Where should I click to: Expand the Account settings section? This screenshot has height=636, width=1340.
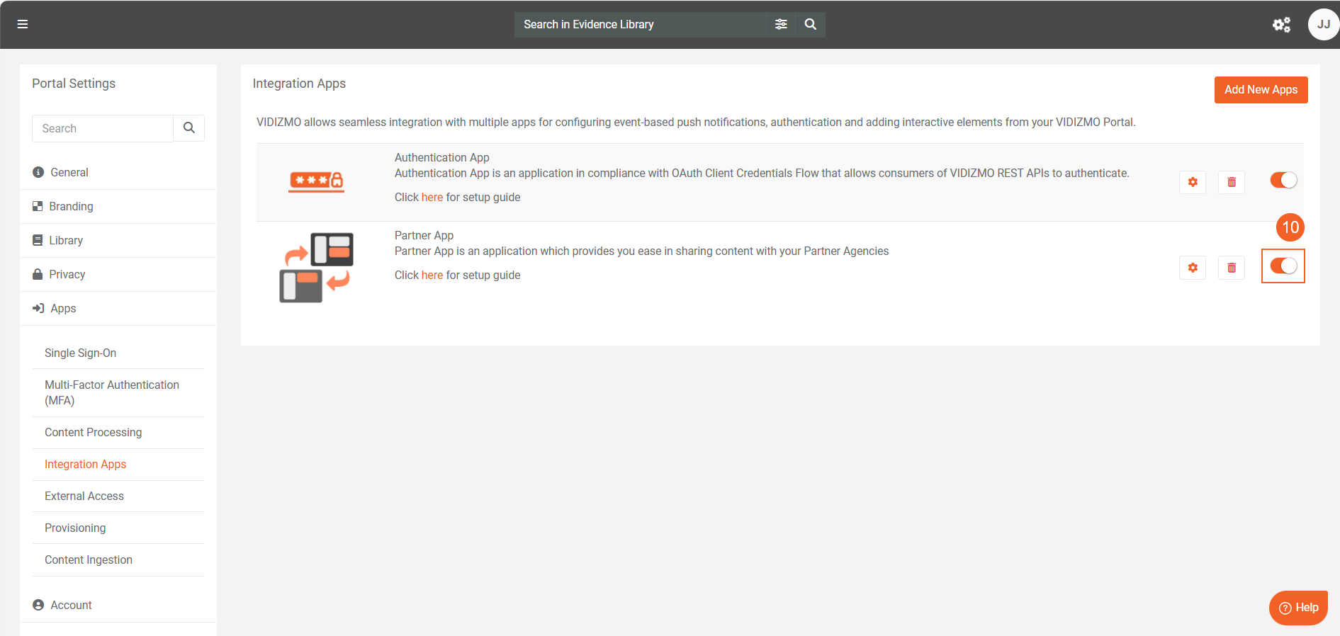(x=71, y=606)
